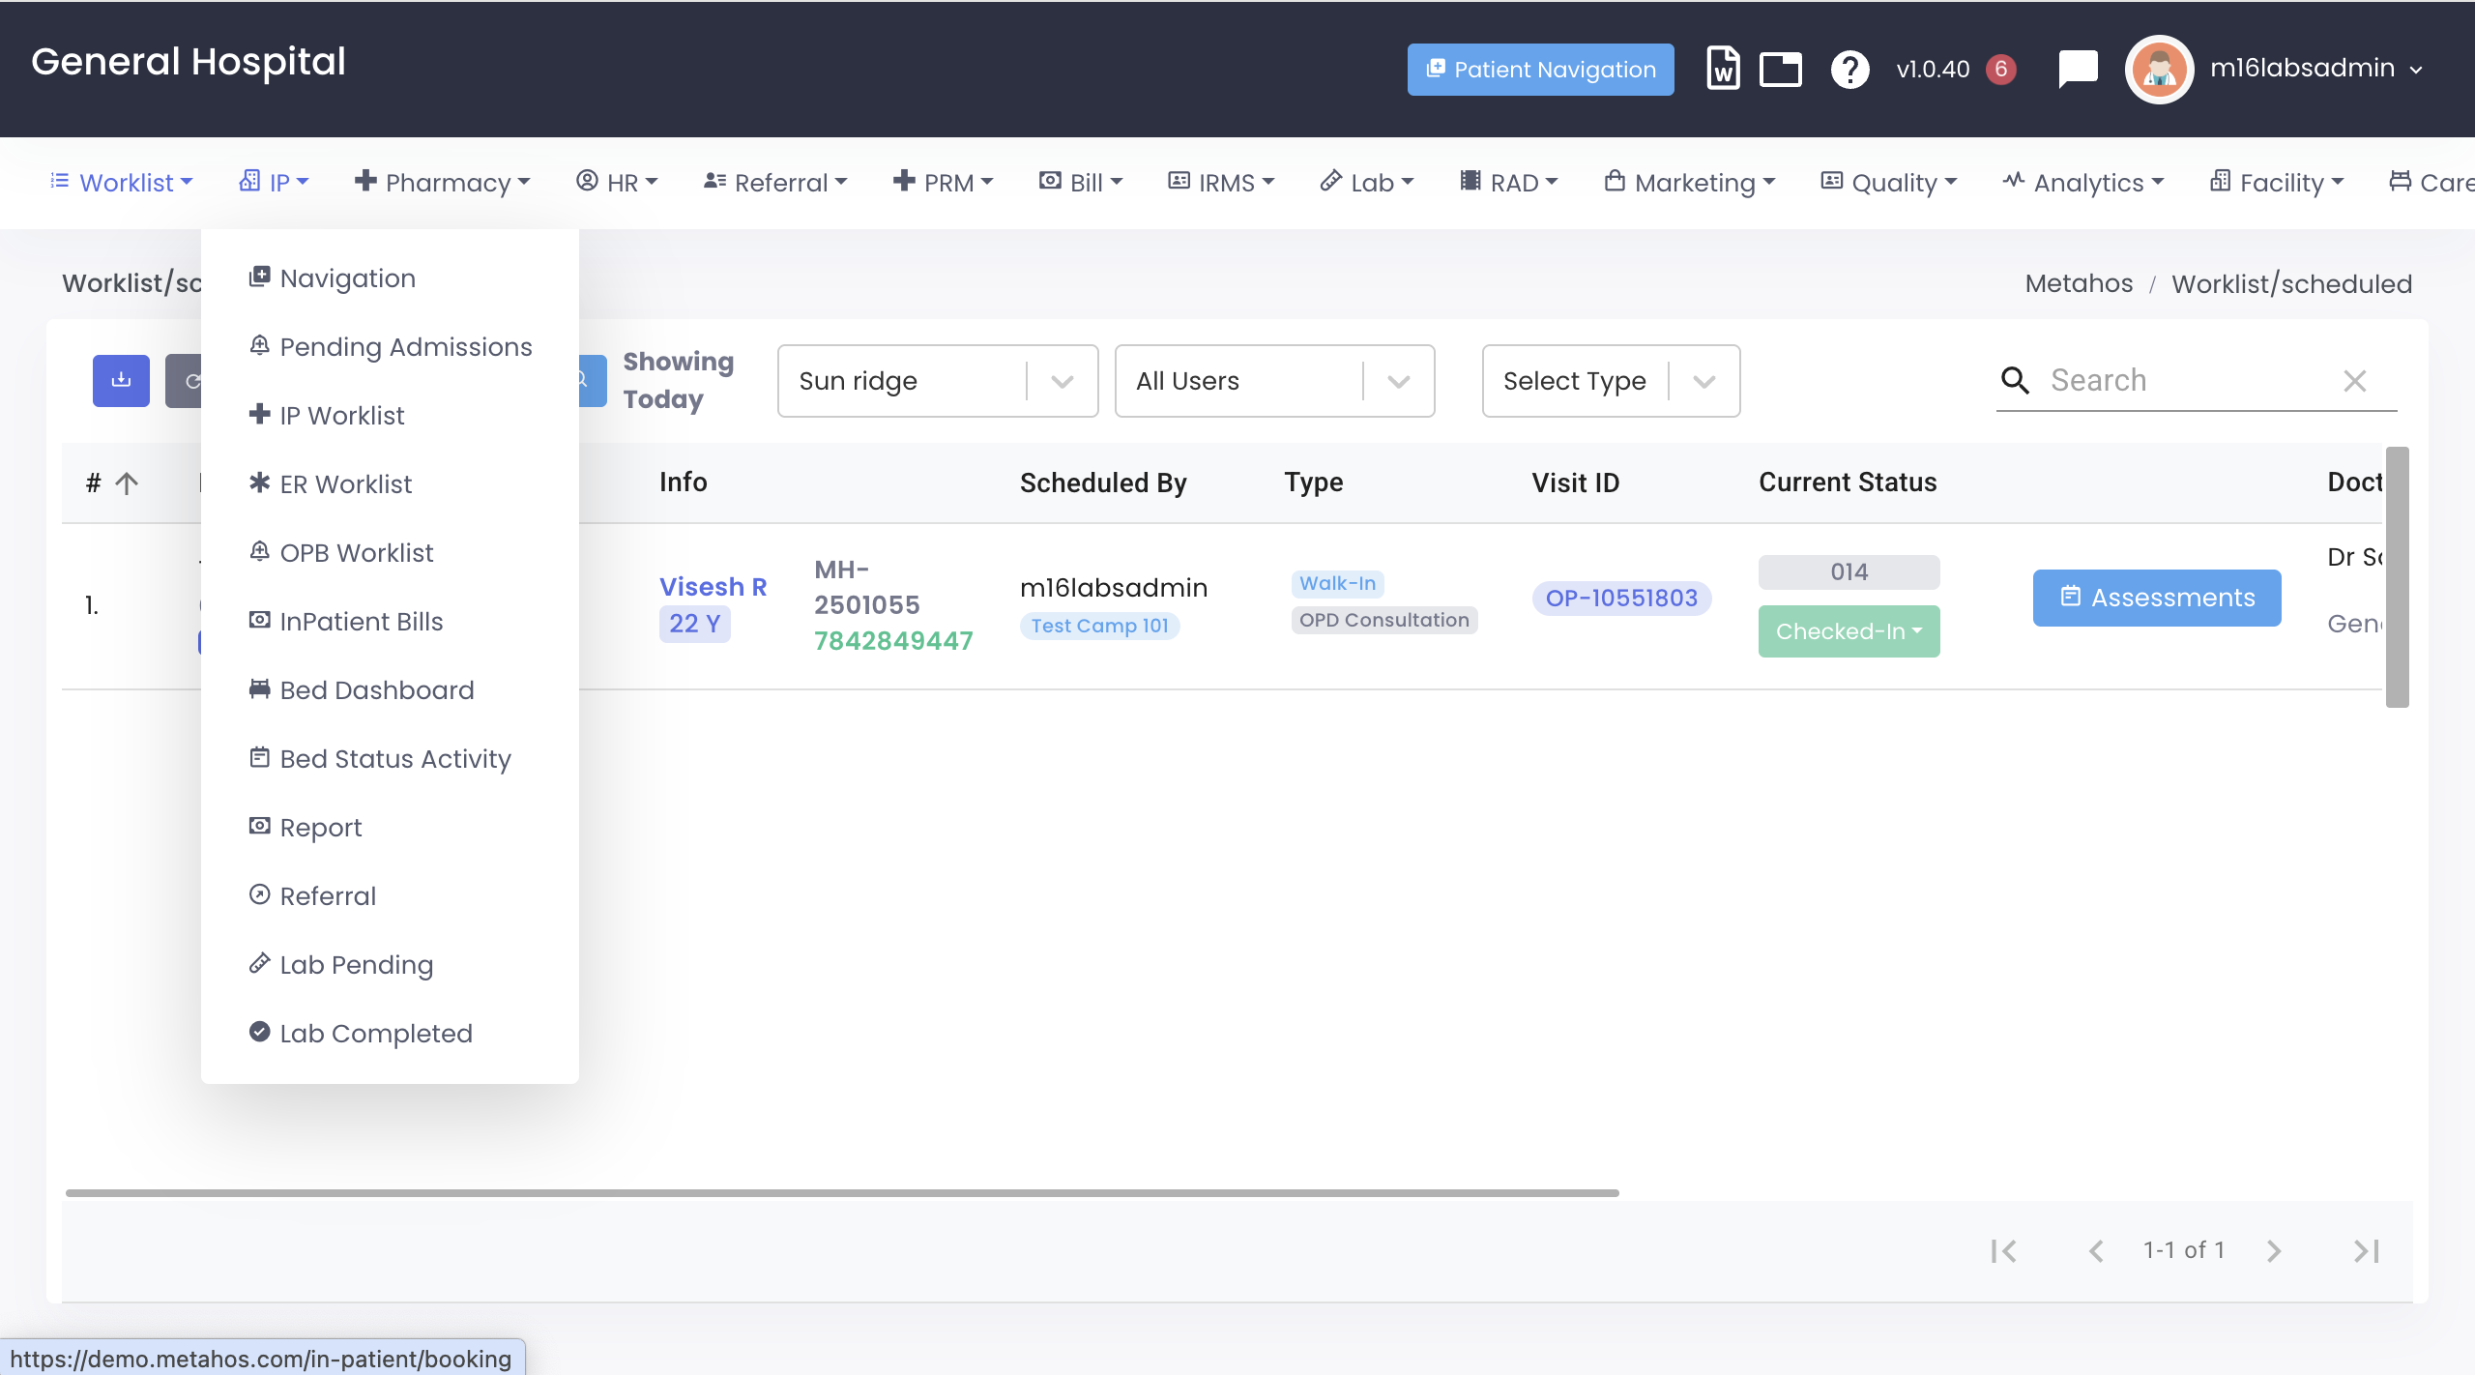Expand the Sun ridge location dropdown

pos(1062,381)
